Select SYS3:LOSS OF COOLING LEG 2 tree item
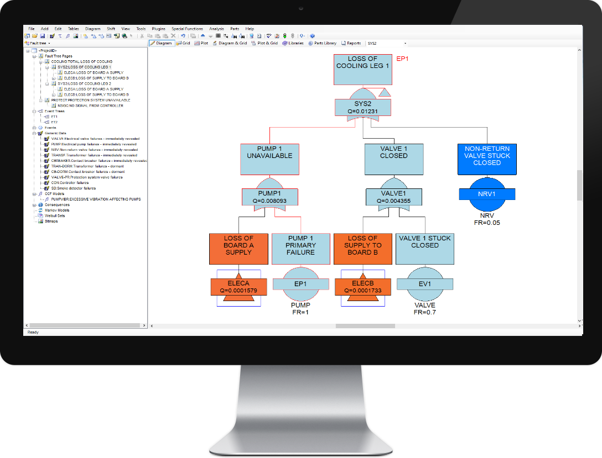Screen dimensions: 602x458 84,83
